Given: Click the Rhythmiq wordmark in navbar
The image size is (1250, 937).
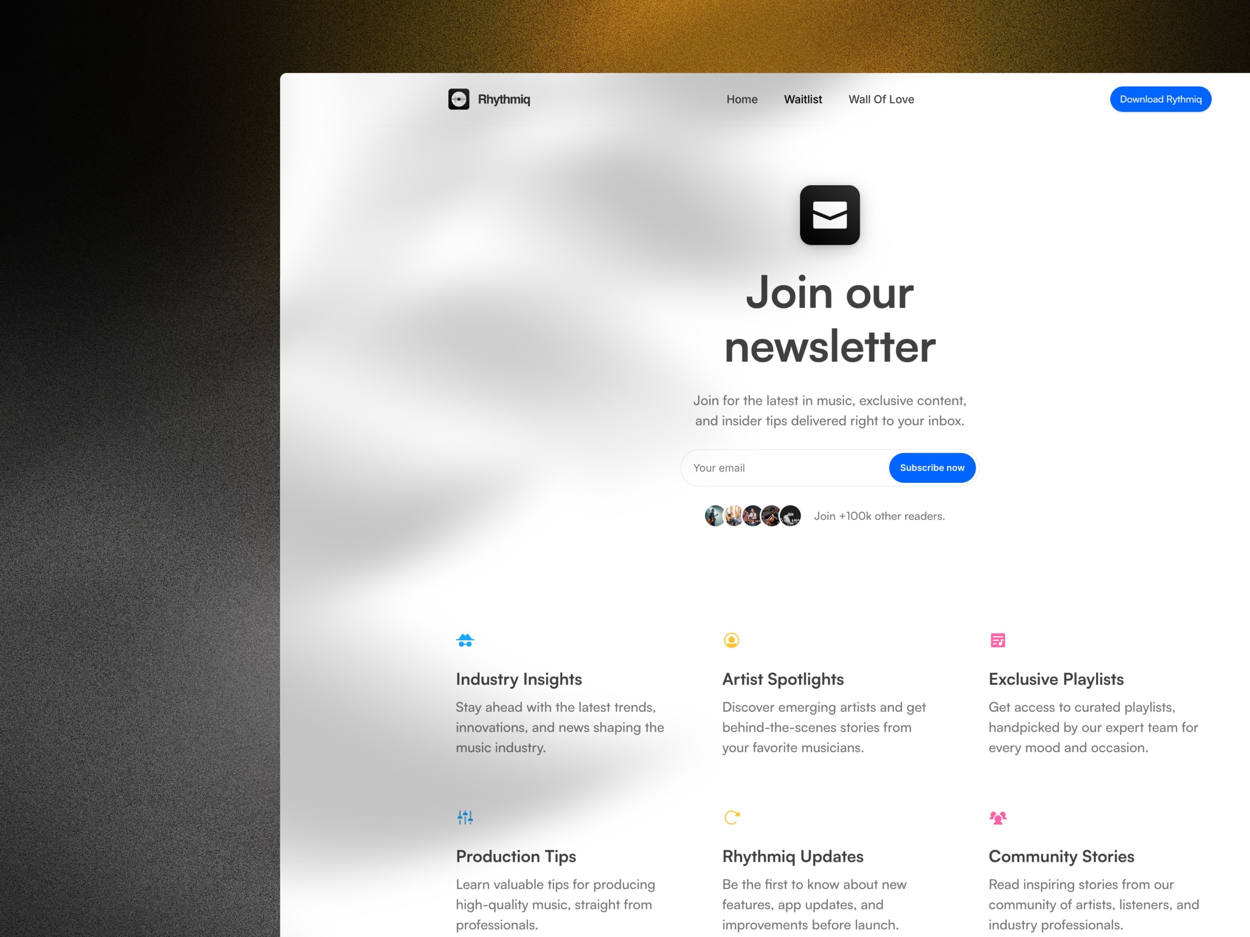Looking at the screenshot, I should [x=504, y=99].
